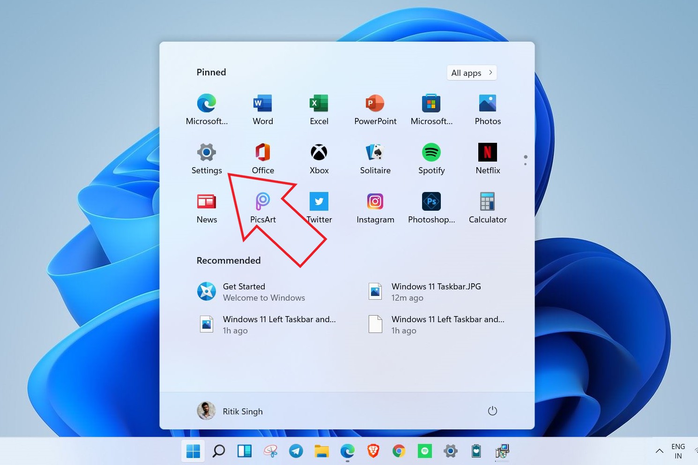Launch Netflix from pinned apps
Viewport: 698px width, 465px height.
click(488, 159)
